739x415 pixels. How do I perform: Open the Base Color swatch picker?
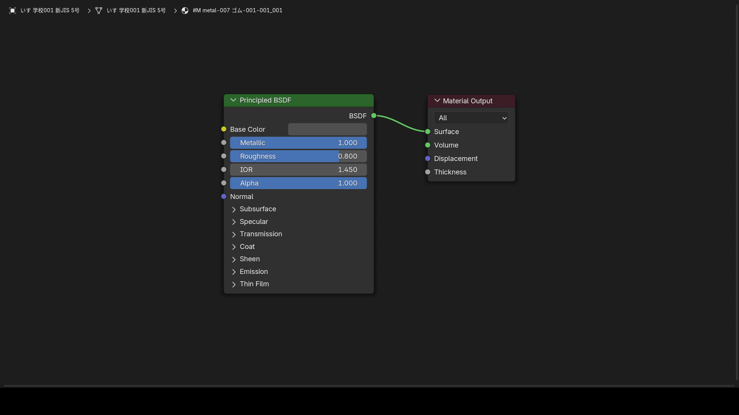327,129
